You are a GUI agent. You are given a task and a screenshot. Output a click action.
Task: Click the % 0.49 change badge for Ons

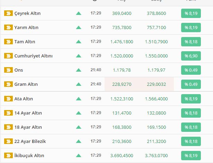point(191,70)
